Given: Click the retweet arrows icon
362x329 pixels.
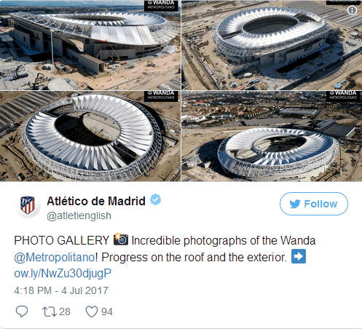Looking at the screenshot, I should tap(50, 312).
